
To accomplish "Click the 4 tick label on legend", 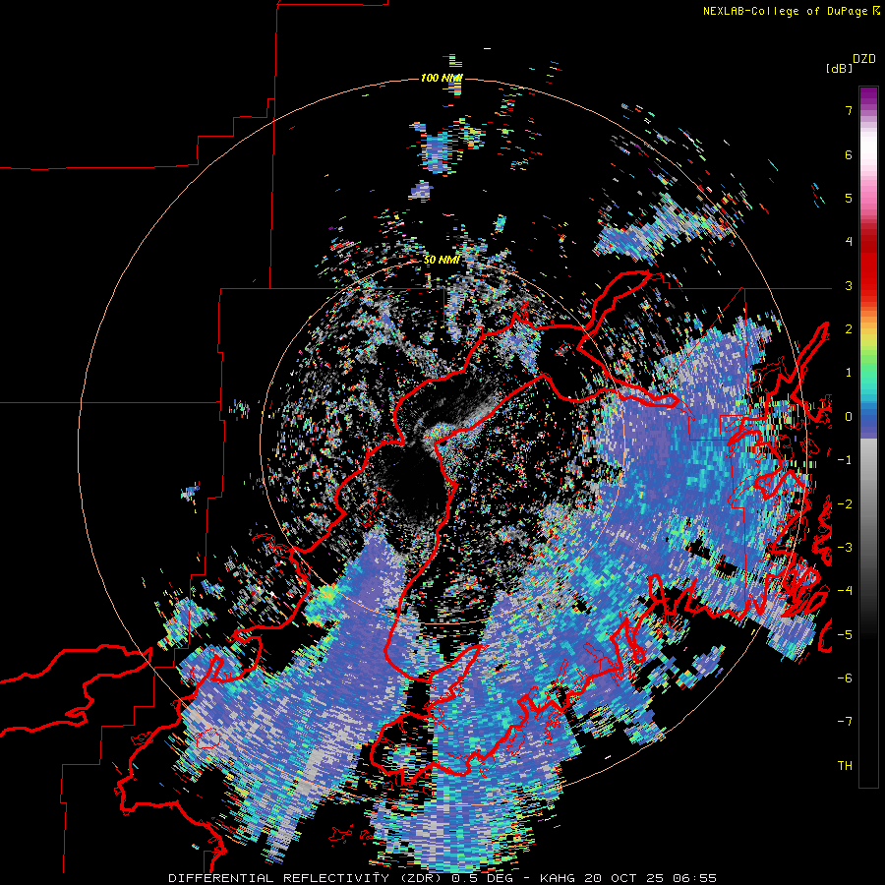I will pos(849,242).
